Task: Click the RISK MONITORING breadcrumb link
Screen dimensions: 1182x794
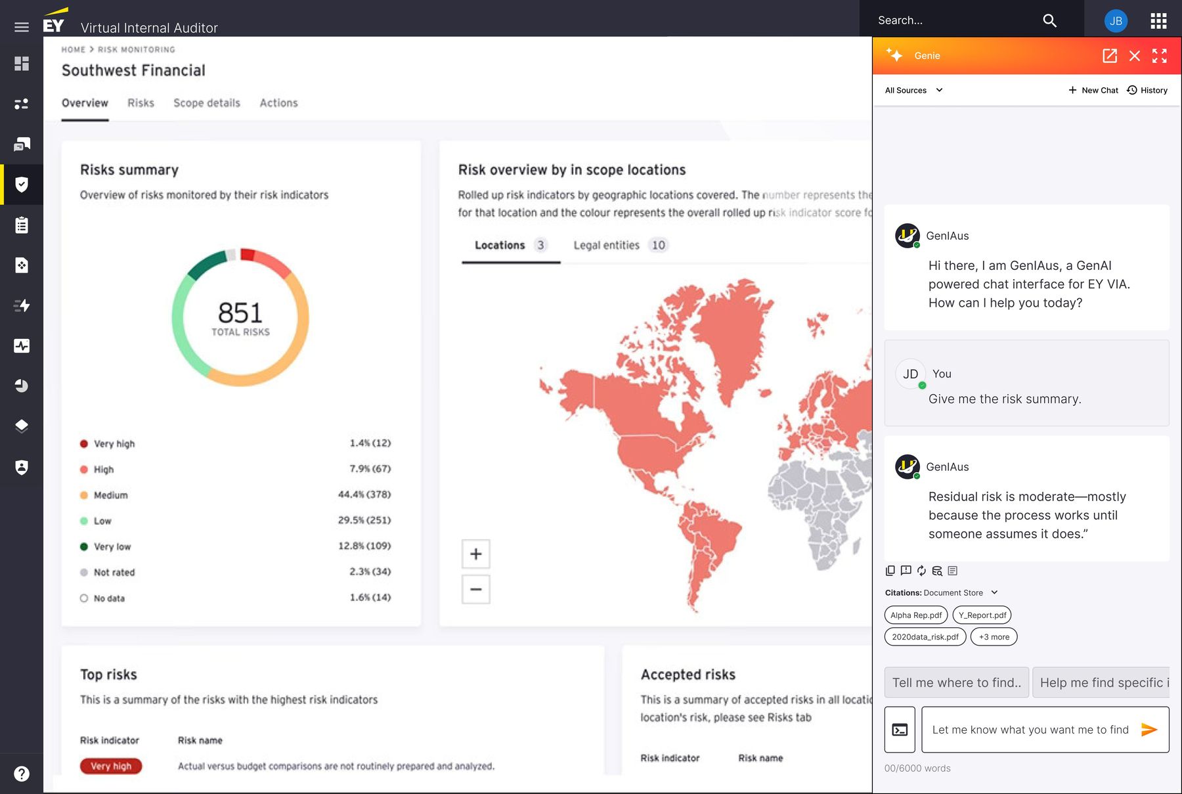Action: tap(137, 49)
